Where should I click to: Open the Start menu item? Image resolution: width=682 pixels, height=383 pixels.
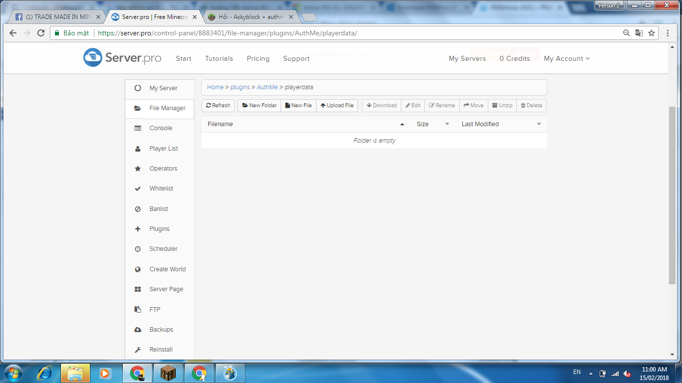(184, 58)
